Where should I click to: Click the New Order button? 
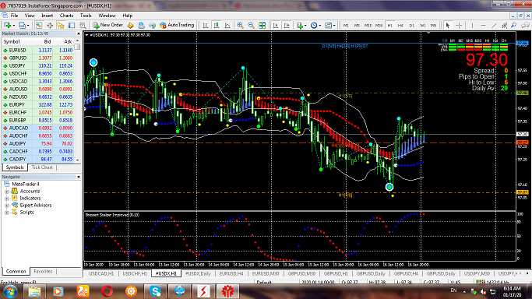pos(107,25)
